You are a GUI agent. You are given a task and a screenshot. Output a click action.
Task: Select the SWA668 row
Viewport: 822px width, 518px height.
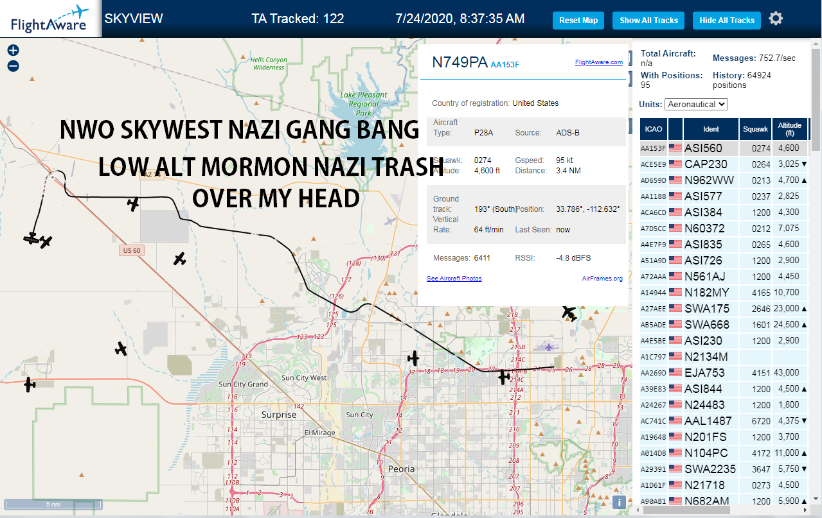724,325
